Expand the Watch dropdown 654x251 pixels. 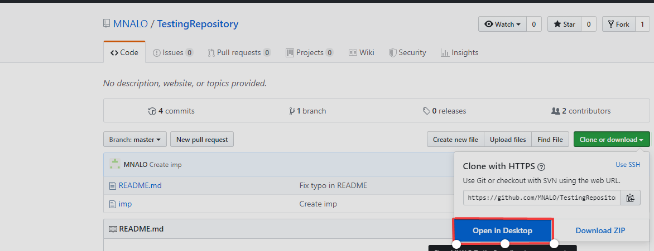pyautogui.click(x=502, y=24)
